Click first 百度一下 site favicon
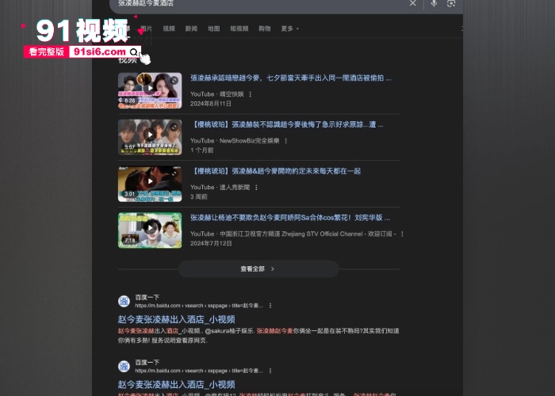 pyautogui.click(x=124, y=301)
